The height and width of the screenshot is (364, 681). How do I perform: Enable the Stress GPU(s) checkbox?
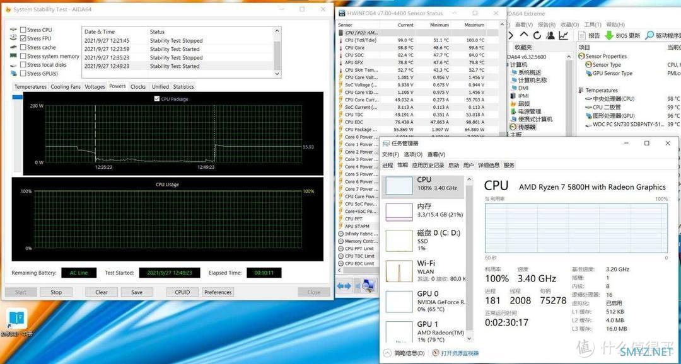(23, 73)
